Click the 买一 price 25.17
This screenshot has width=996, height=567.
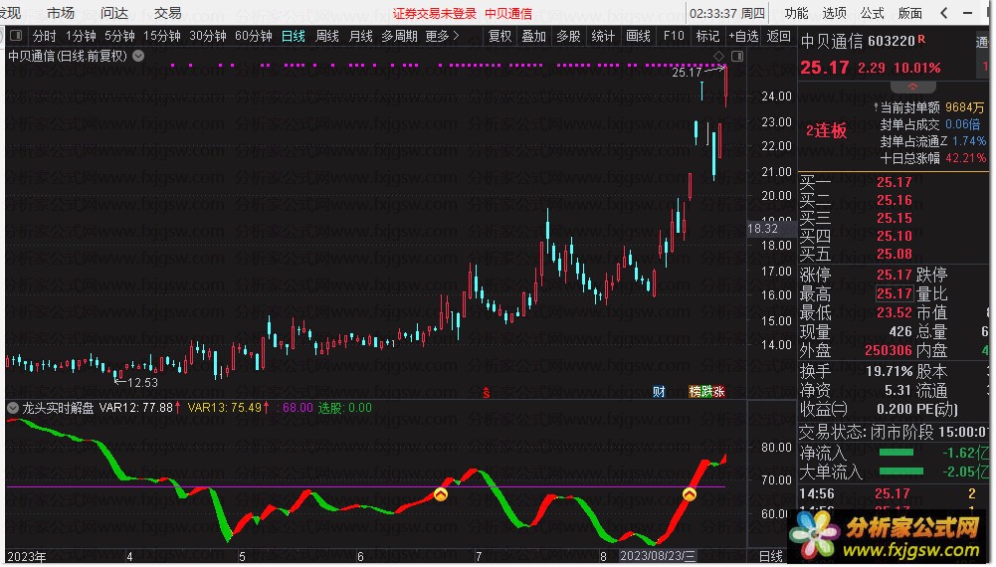(x=895, y=183)
